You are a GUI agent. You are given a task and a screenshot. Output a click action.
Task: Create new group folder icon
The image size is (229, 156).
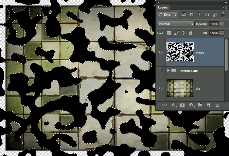(200, 105)
